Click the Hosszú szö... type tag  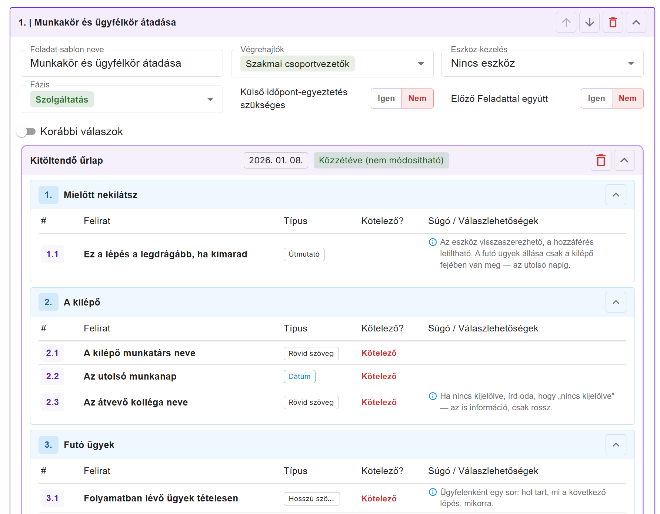pos(311,498)
